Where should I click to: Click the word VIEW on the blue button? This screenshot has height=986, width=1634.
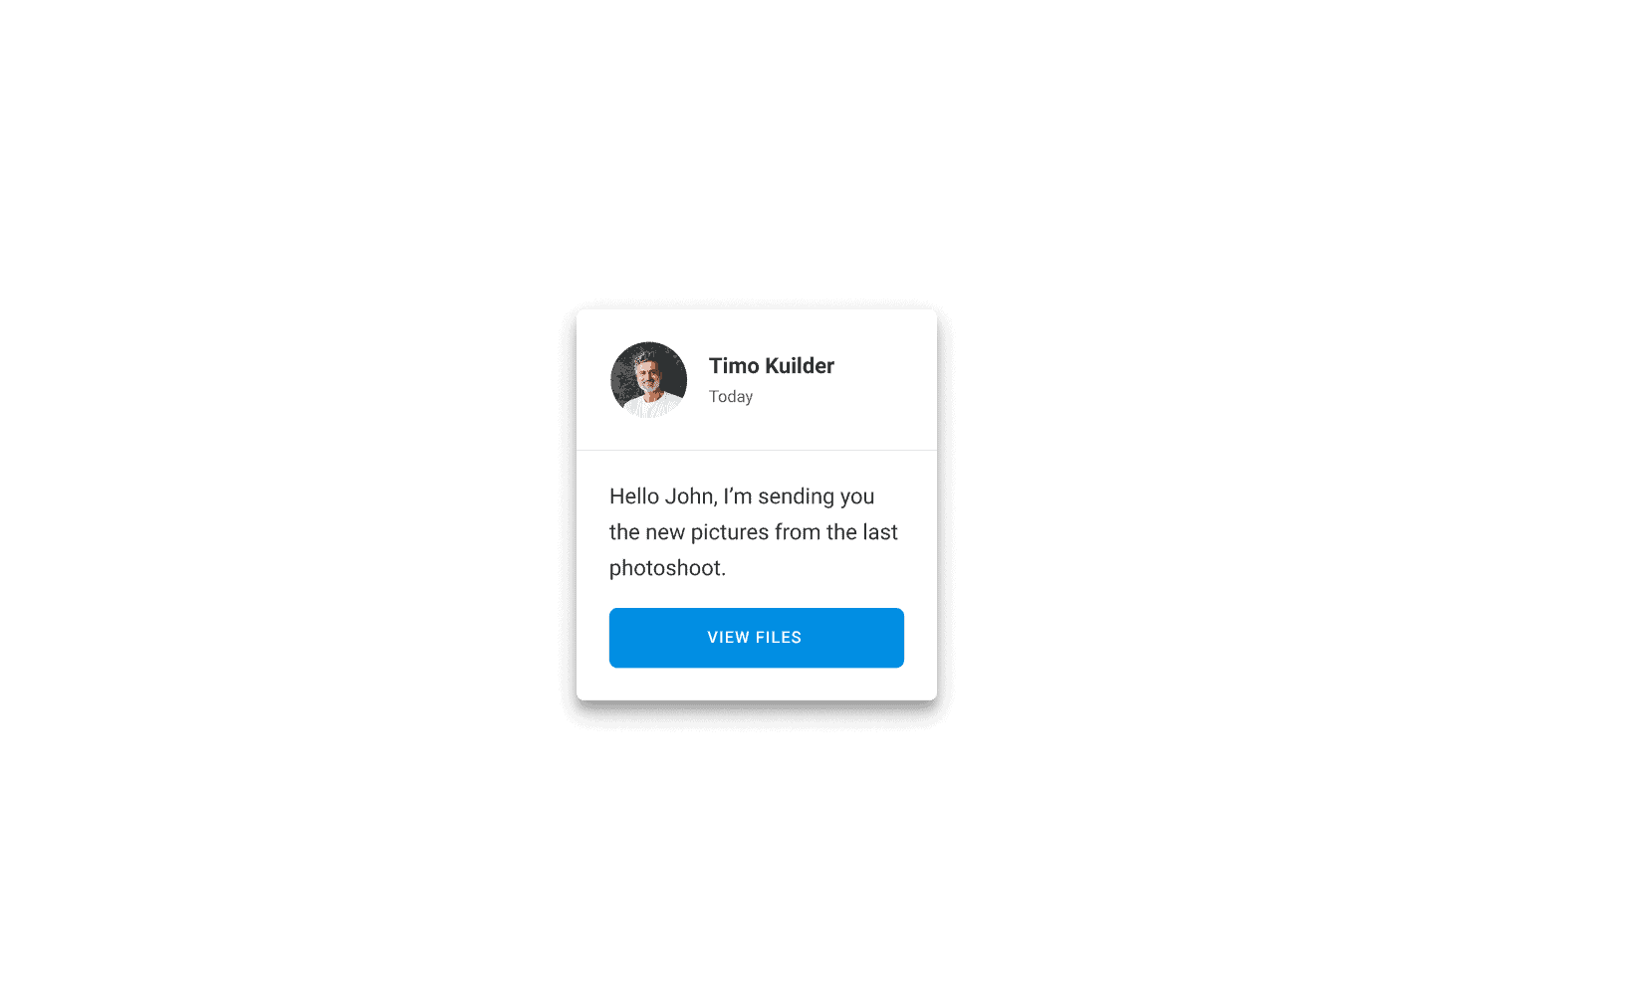[x=728, y=638]
